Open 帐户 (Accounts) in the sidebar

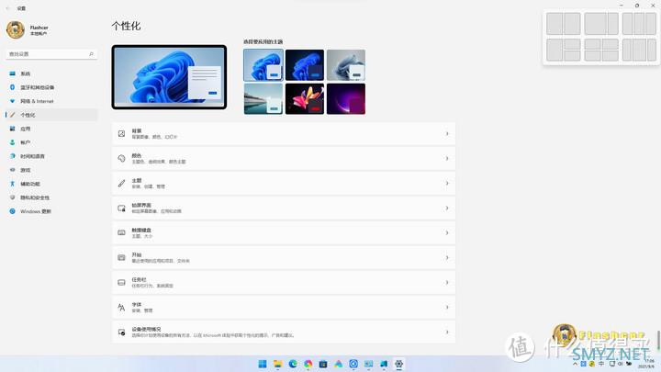click(26, 142)
